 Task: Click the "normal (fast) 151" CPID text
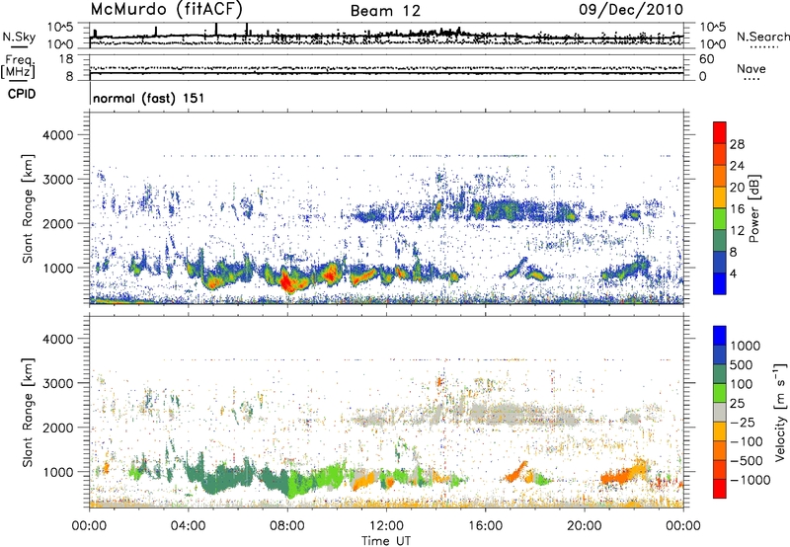tap(149, 98)
